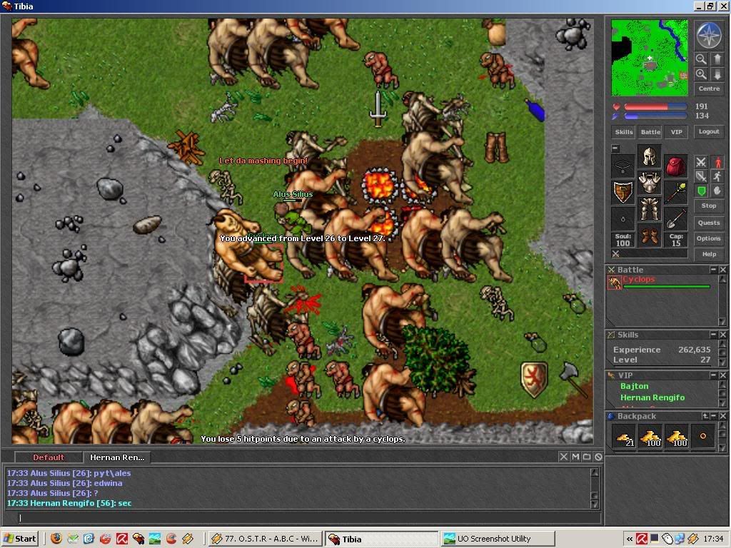The width and height of the screenshot is (731, 548).
Task: Toggle server messages M button
Action: 575,457
